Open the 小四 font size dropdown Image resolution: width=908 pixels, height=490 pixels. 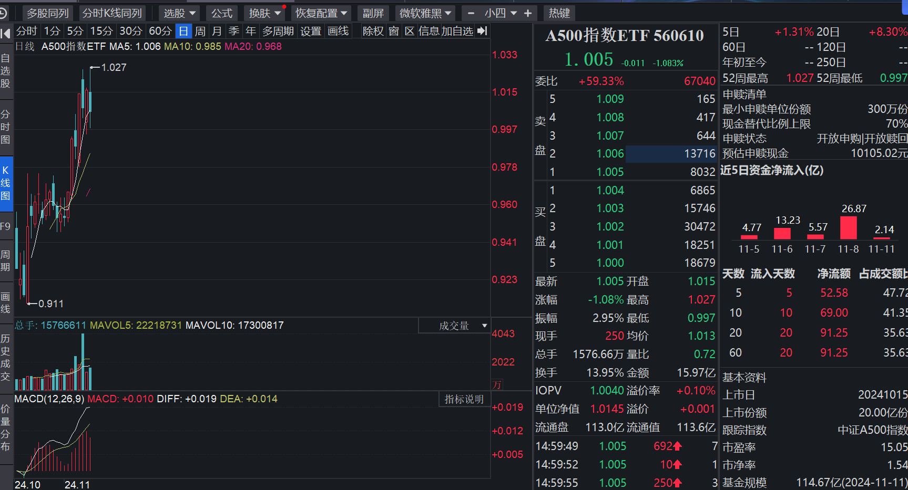point(500,13)
